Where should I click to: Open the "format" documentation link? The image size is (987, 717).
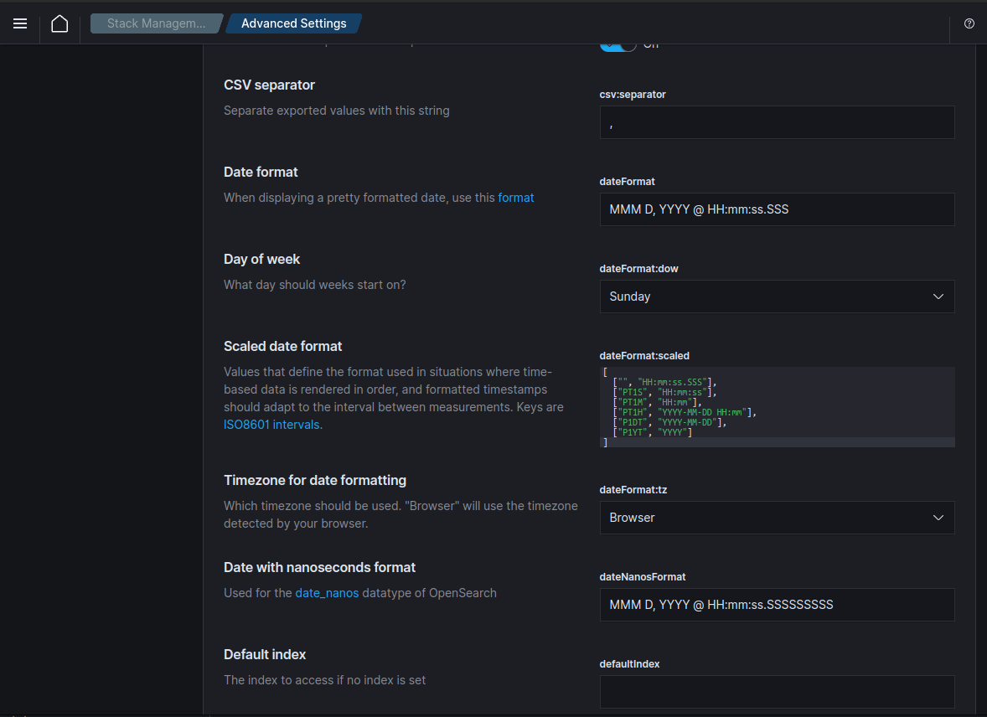point(515,197)
